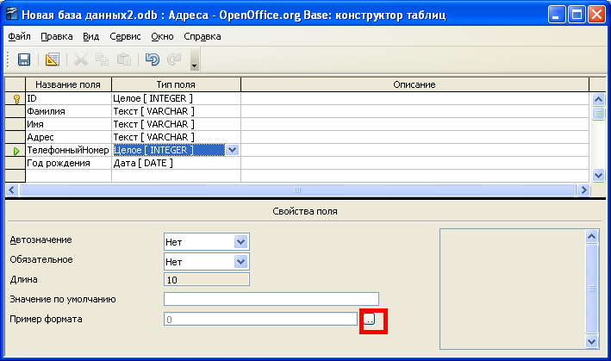Click the Целое [ INTEGER ] type of ID
This screenshot has width=611, height=361.
(x=176, y=98)
